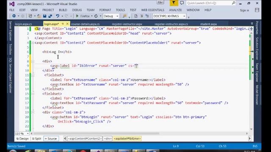
Task: Open the Properties side panel
Action: coord(257,28)
